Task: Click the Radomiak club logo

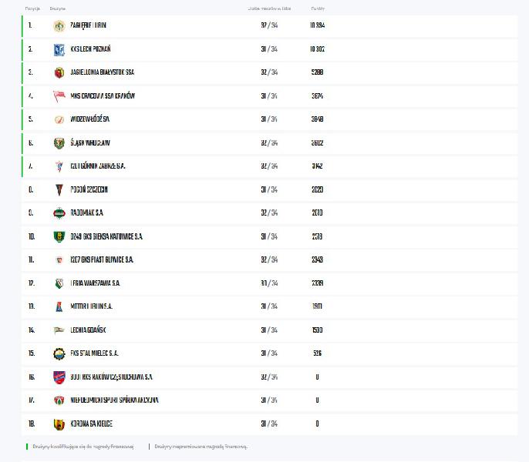Action: click(x=59, y=213)
